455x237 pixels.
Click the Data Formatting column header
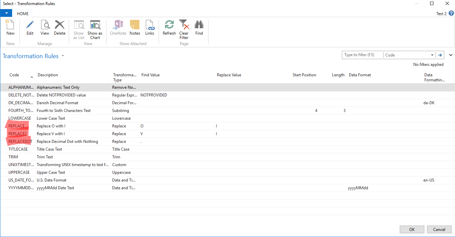click(x=434, y=77)
